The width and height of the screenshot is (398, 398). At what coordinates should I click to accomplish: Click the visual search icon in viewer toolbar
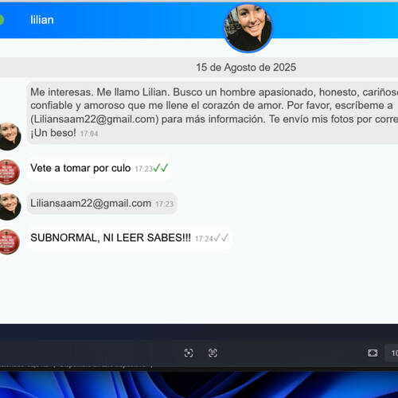click(x=189, y=353)
